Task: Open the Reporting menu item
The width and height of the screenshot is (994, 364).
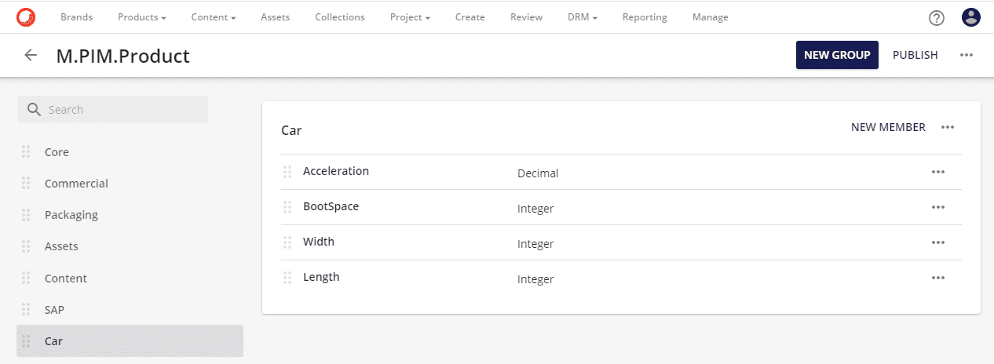Action: pos(645,17)
